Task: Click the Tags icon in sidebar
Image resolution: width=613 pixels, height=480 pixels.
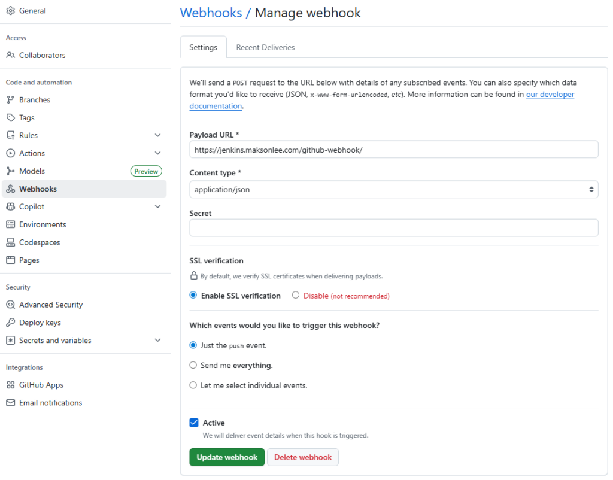Action: (10, 118)
